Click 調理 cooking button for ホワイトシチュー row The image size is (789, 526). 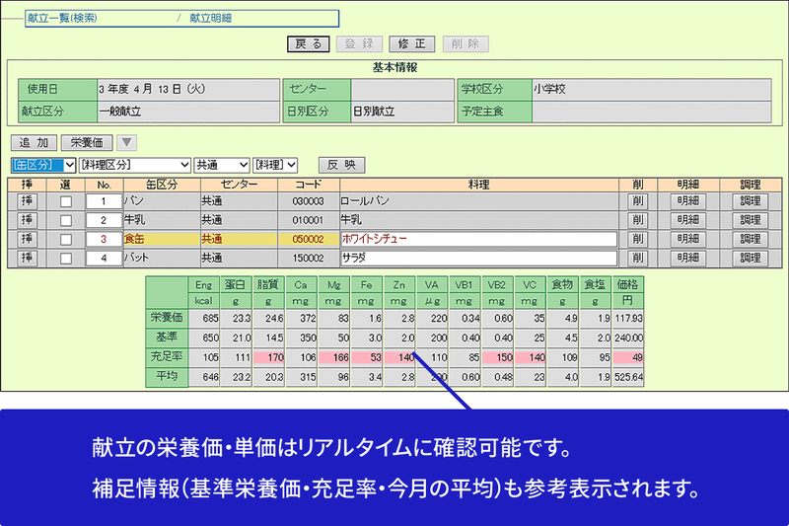[x=751, y=239]
